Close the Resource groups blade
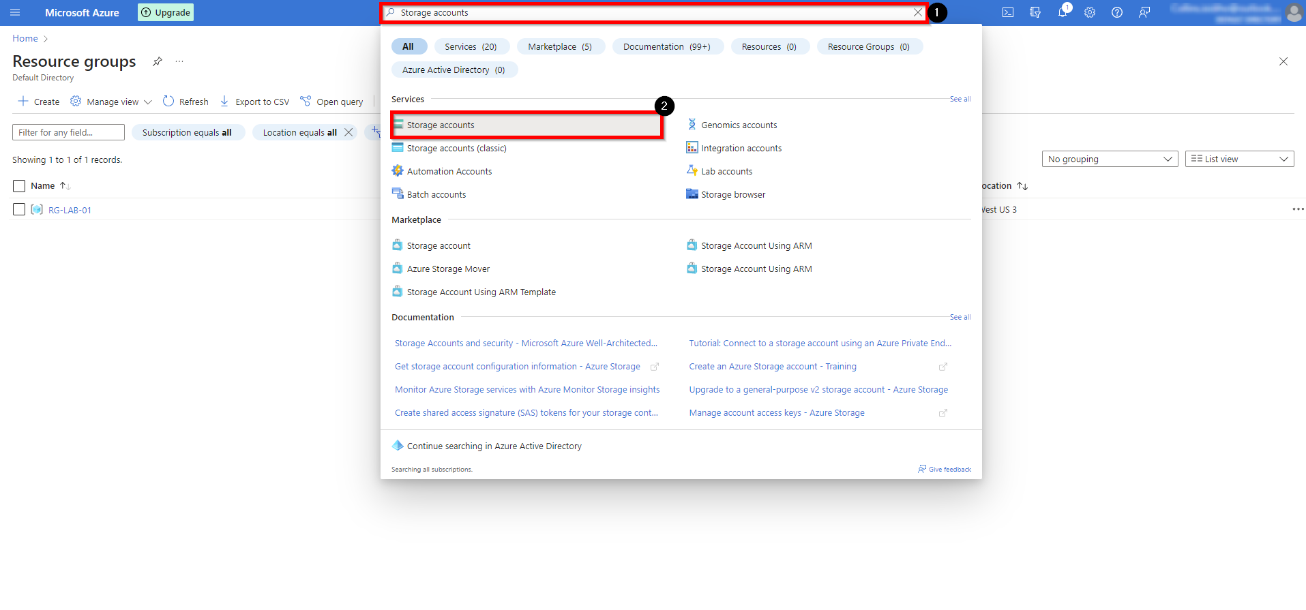This screenshot has height=610, width=1306. pyautogui.click(x=1283, y=61)
